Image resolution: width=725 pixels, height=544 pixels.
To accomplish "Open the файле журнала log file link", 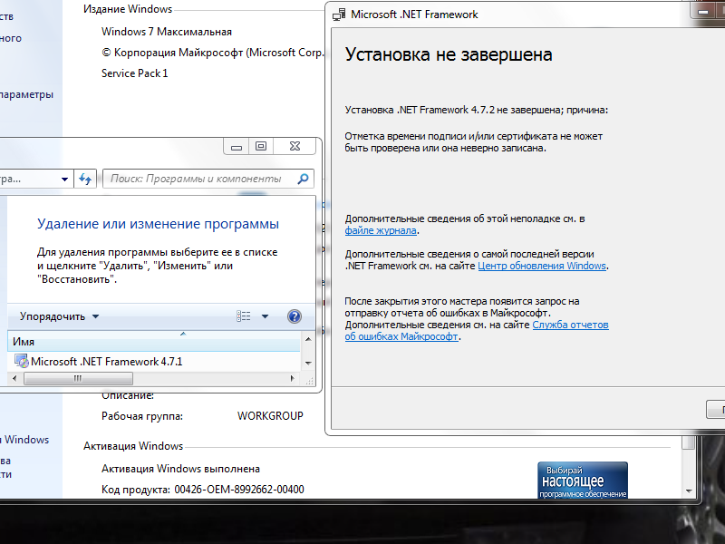I will [381, 230].
